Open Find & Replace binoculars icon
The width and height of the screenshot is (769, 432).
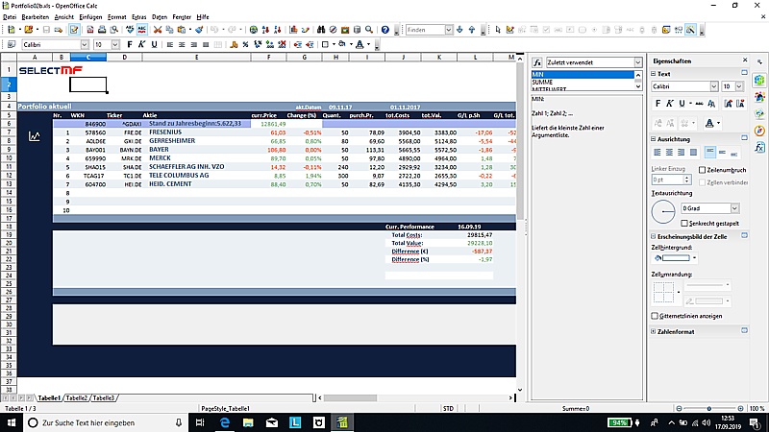click(x=321, y=30)
